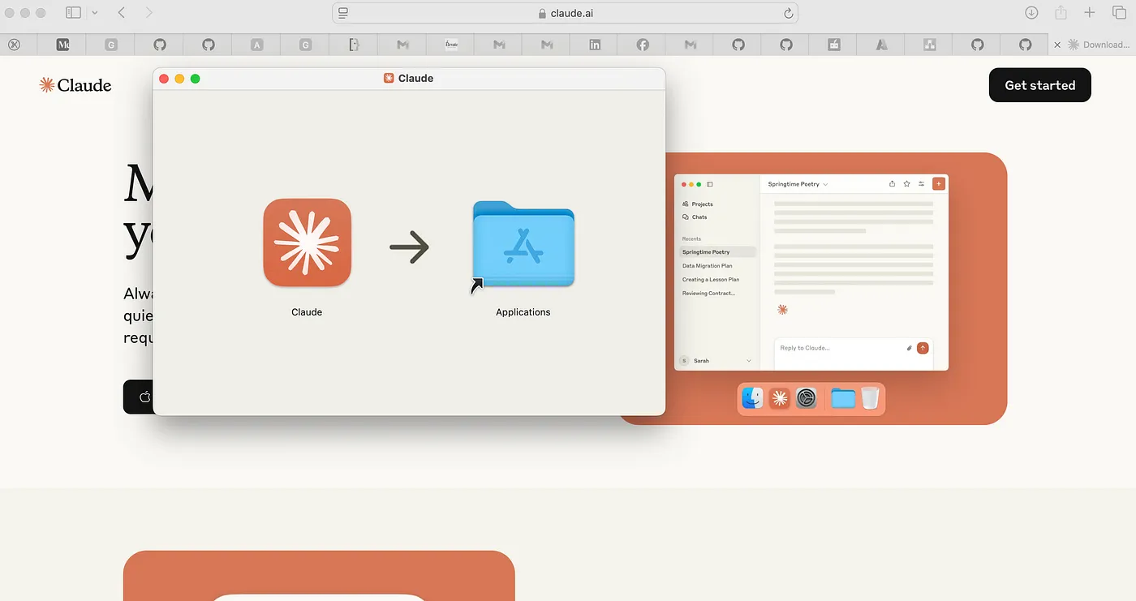Viewport: 1136px width, 601px height.
Task: Switch to the Medium tab
Action: tap(63, 45)
